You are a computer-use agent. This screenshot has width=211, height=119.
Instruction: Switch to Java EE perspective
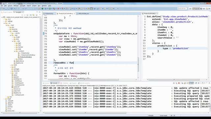(196, 9)
